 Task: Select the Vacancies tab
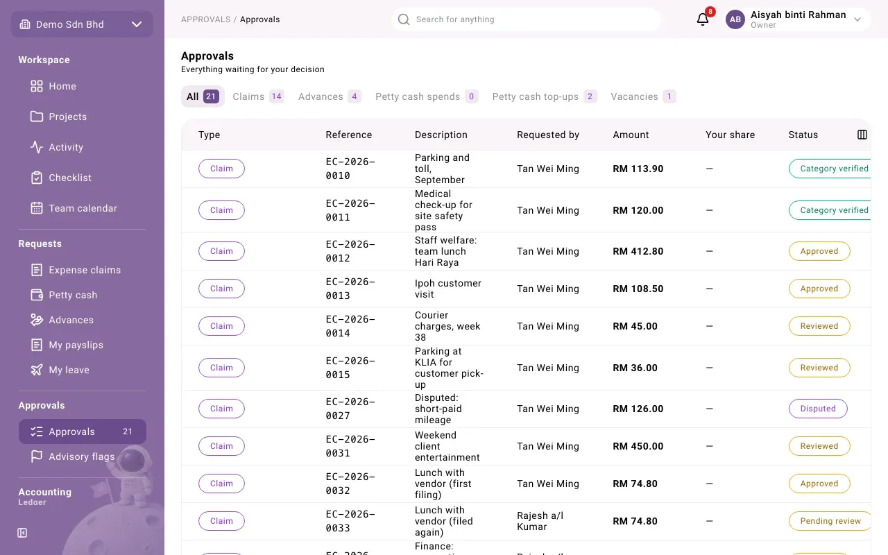pyautogui.click(x=643, y=96)
